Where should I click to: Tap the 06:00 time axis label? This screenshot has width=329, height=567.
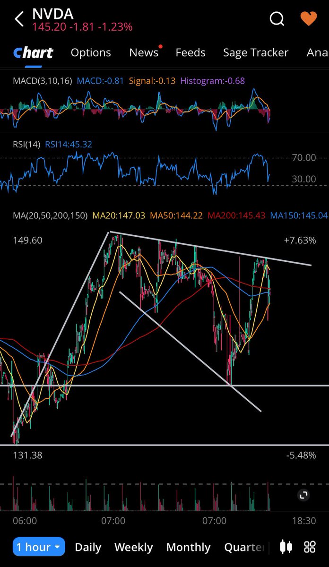[25, 521]
